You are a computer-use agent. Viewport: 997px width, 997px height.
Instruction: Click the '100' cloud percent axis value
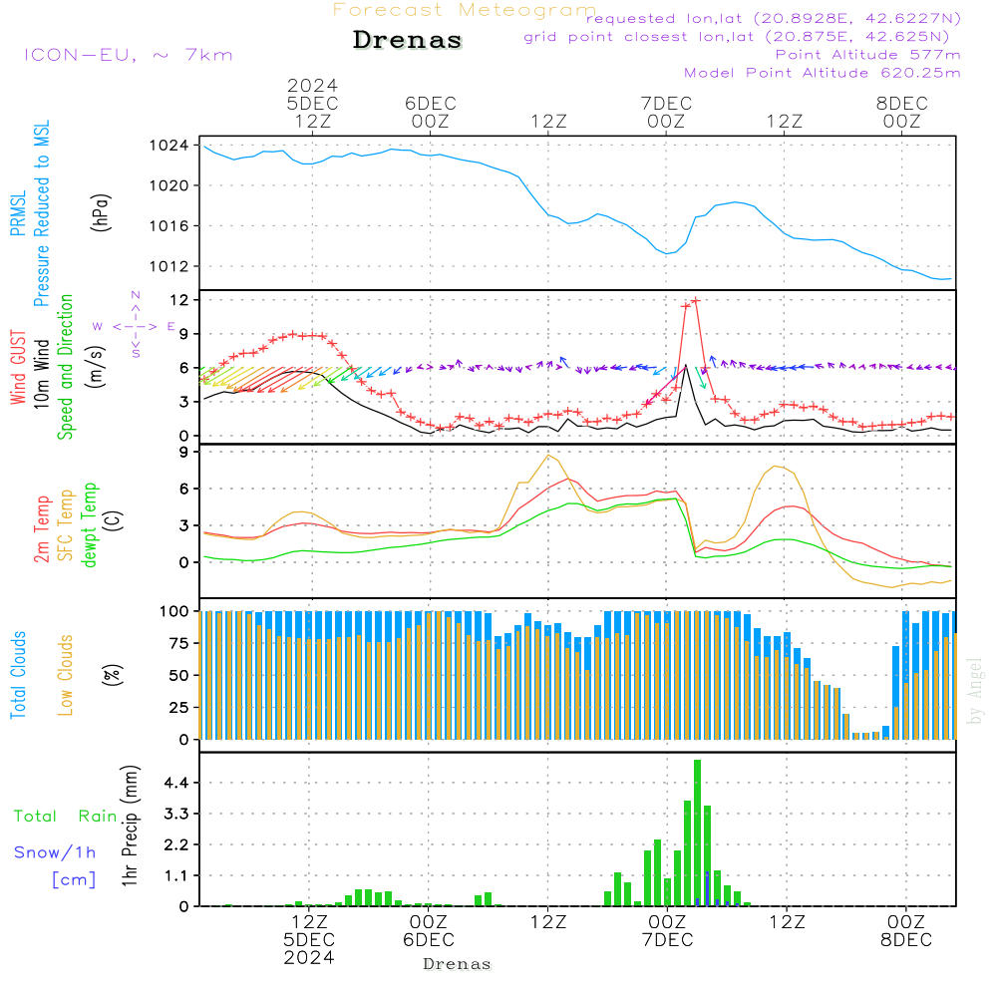click(174, 611)
